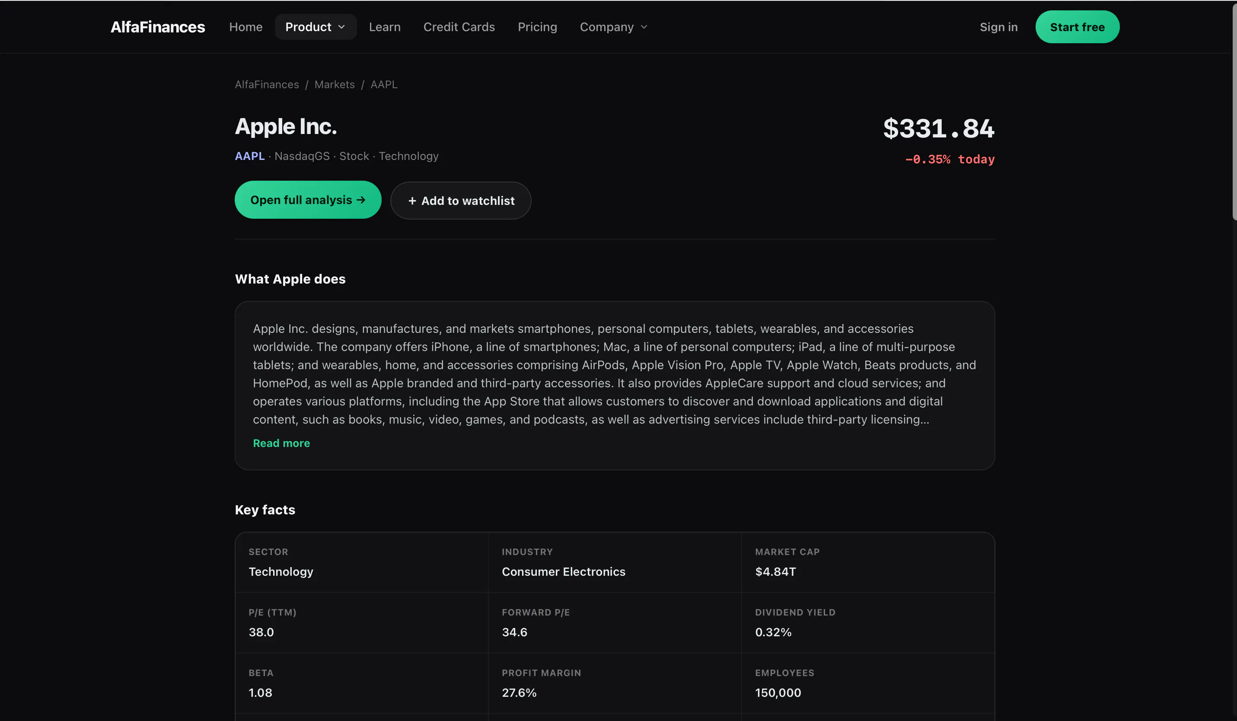
Task: Click the Forward P/E value 34.6
Action: click(x=514, y=632)
